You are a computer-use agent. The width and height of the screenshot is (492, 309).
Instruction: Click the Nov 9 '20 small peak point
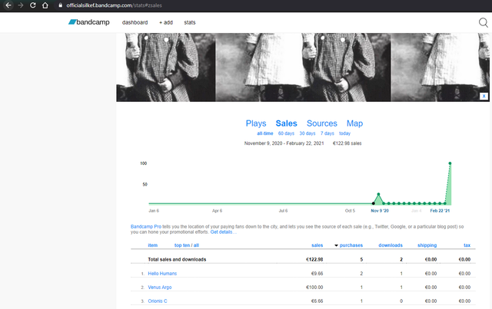pyautogui.click(x=378, y=194)
